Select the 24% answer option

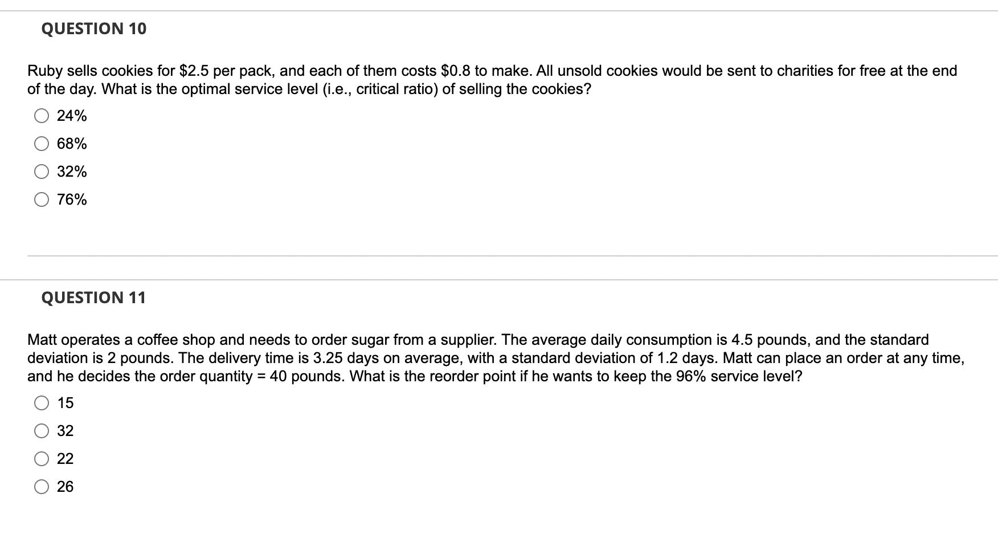click(x=42, y=116)
